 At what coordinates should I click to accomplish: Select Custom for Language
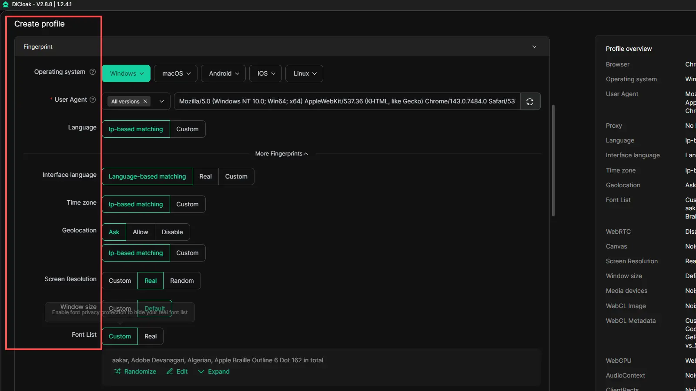(x=187, y=129)
